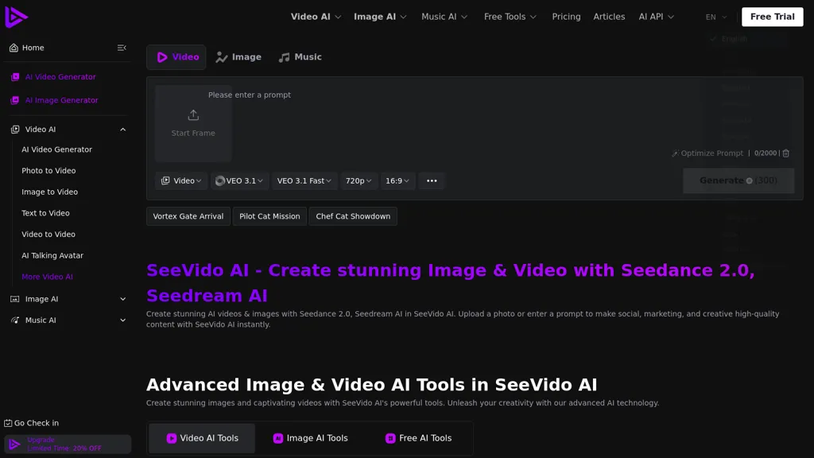The image size is (814, 458).
Task: Open AI Video Generator purple sidebar link
Action: click(x=60, y=77)
